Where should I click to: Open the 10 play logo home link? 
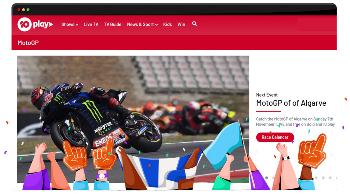click(35, 24)
